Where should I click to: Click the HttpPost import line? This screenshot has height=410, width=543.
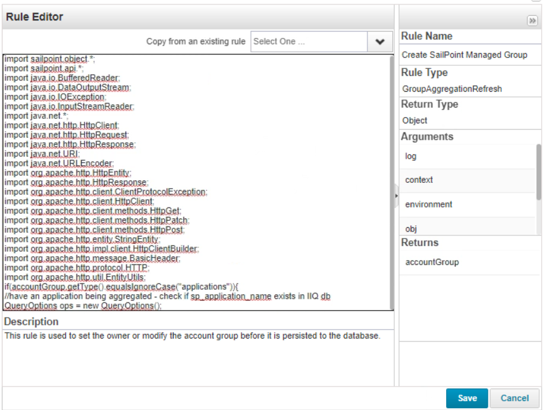[94, 230]
